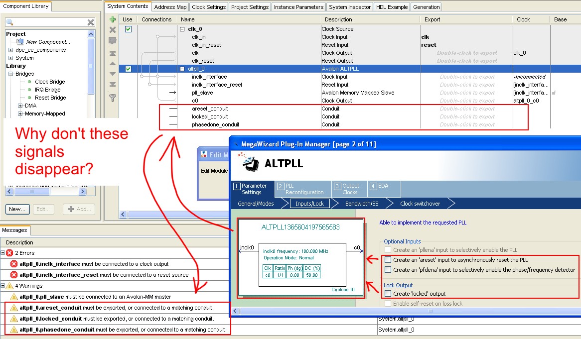
Task: Open the Clock Settings tab
Action: [209, 6]
